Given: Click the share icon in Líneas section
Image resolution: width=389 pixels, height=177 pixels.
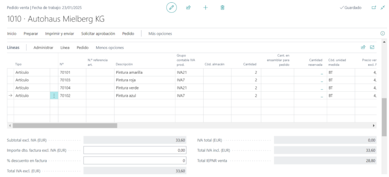Looking at the screenshot, I should tap(363, 47).
